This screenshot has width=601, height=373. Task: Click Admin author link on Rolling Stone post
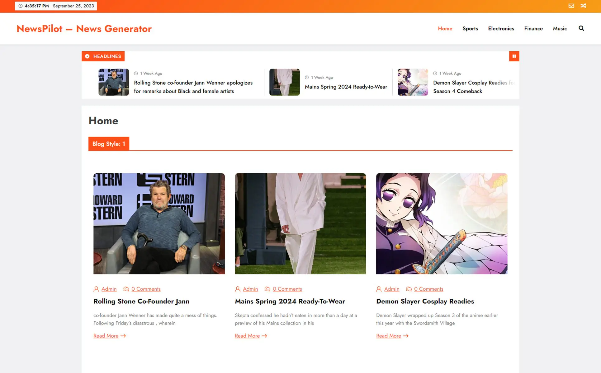[x=109, y=289]
